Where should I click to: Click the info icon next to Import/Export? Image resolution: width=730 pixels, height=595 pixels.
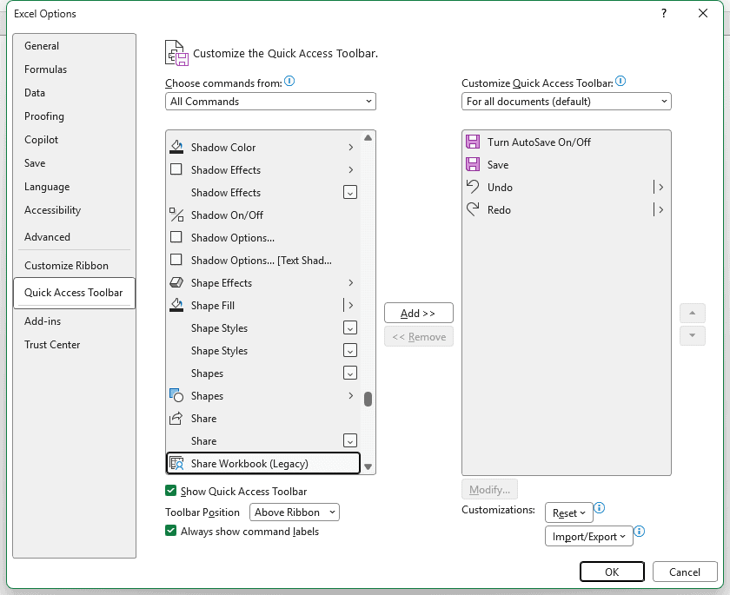(x=640, y=531)
